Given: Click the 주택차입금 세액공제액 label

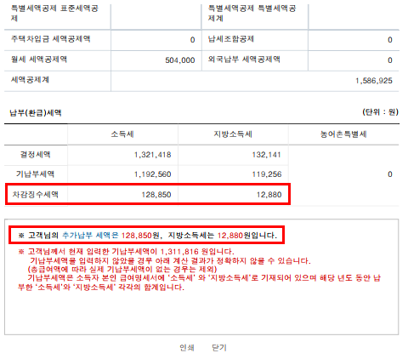Looking at the screenshot, I should tap(50, 39).
